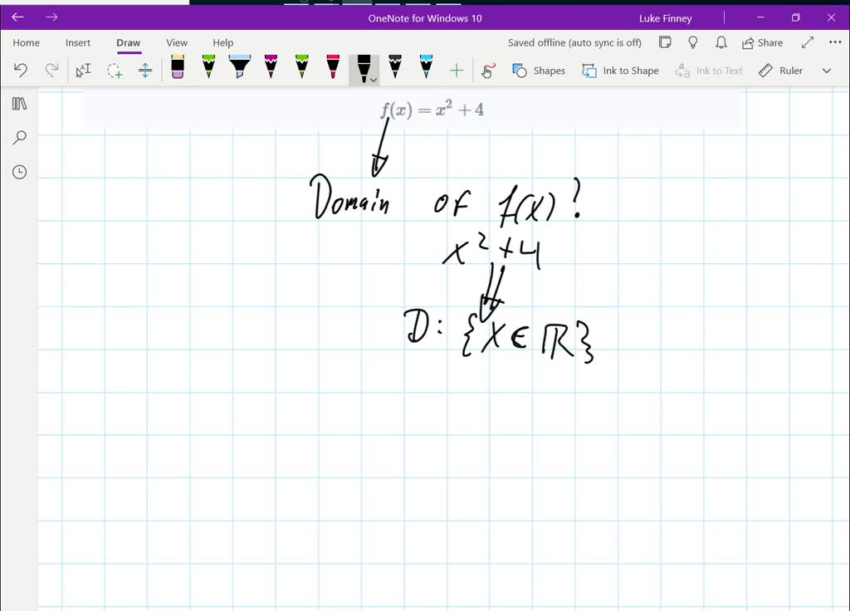The image size is (850, 611).
Task: Click Undo in the toolbar
Action: [21, 71]
